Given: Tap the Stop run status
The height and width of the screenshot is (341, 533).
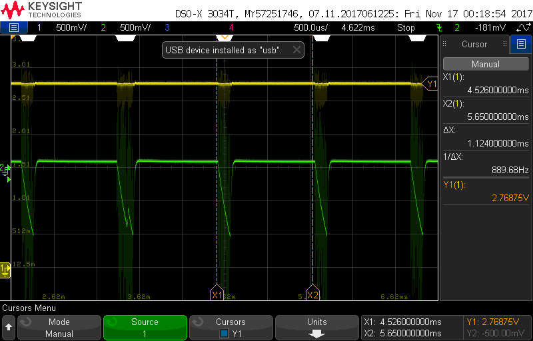Looking at the screenshot, I should click(x=406, y=28).
